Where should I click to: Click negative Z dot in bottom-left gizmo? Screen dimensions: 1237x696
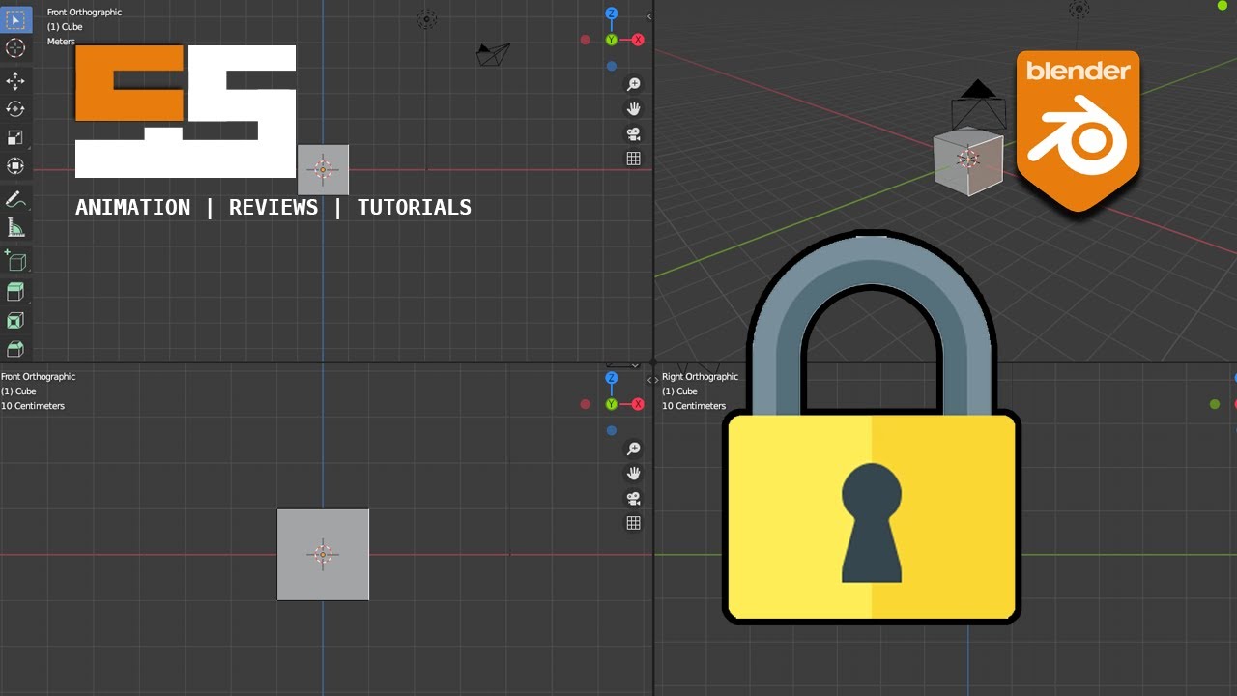point(612,431)
